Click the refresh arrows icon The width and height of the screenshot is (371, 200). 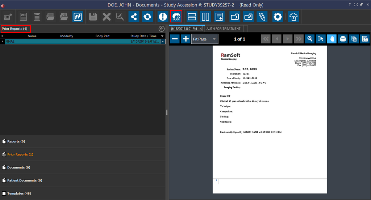point(147,17)
